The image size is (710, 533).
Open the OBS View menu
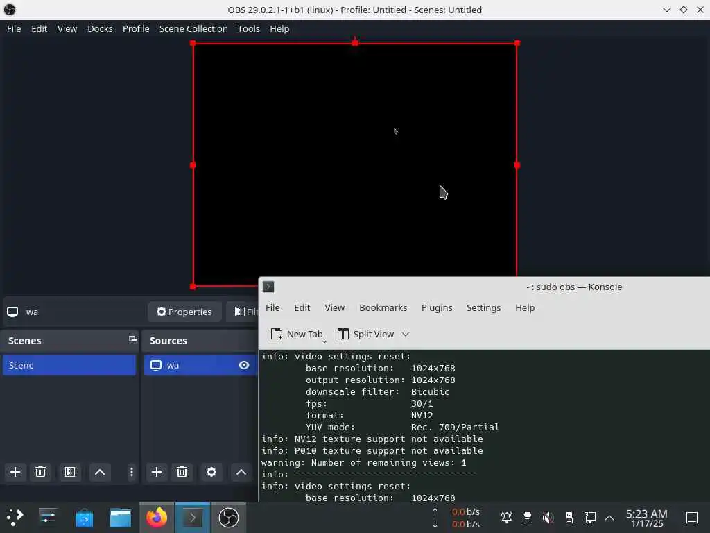tap(67, 29)
